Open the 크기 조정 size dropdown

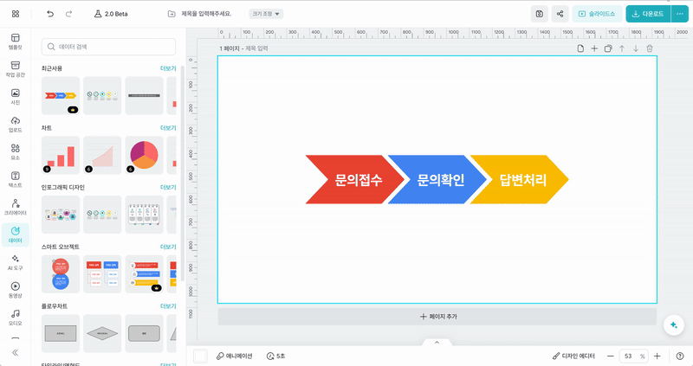pyautogui.click(x=267, y=14)
